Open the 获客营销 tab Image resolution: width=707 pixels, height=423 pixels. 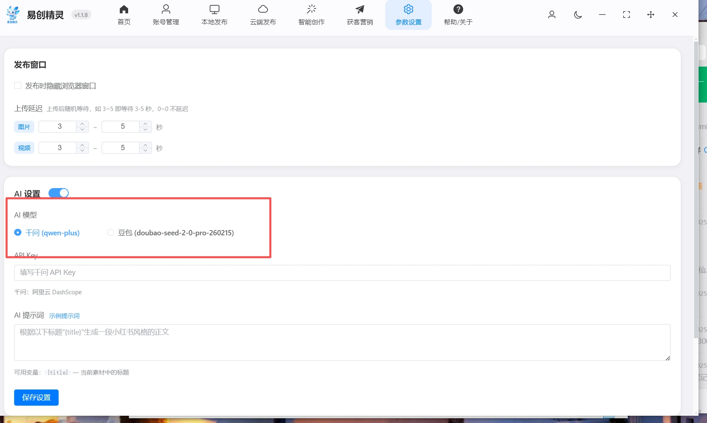360,15
